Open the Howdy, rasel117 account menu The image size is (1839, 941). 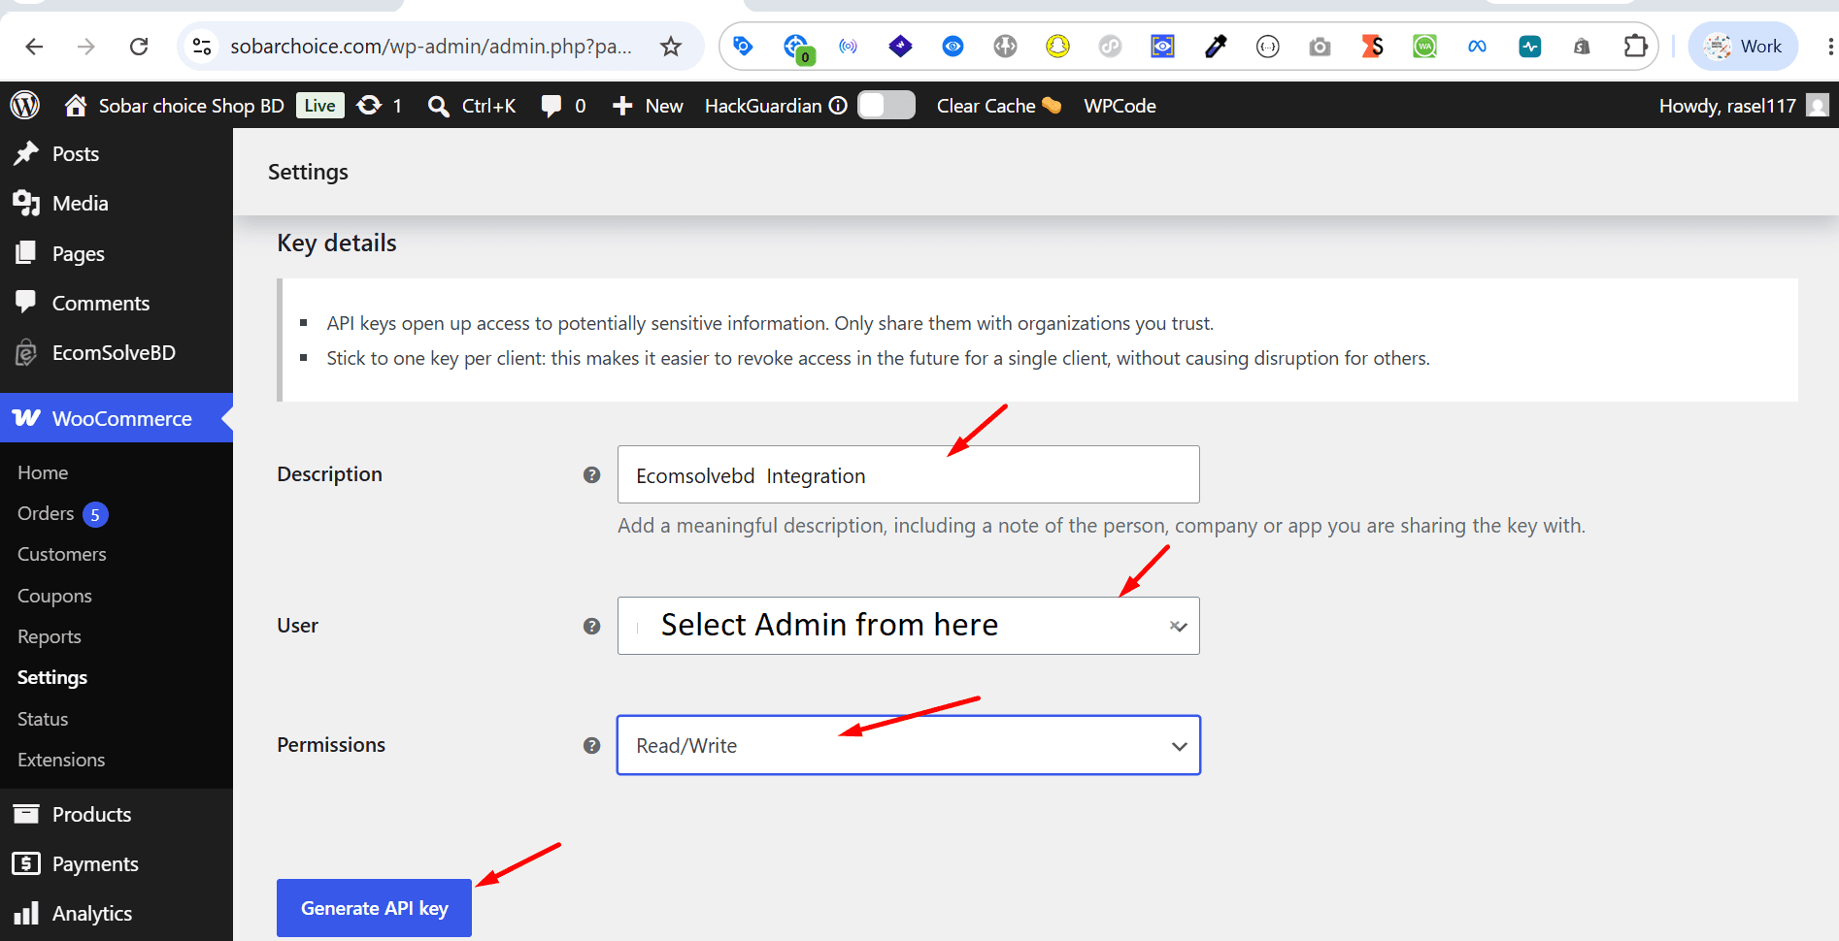point(1743,105)
